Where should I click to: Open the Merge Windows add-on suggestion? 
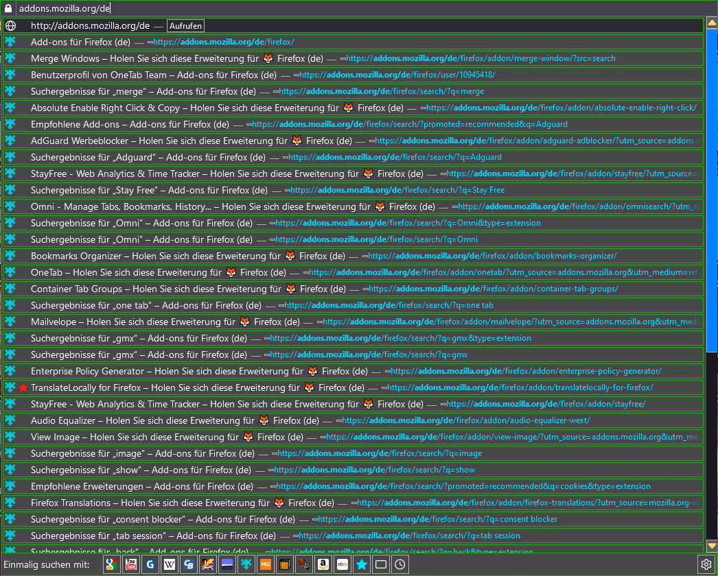point(275,59)
